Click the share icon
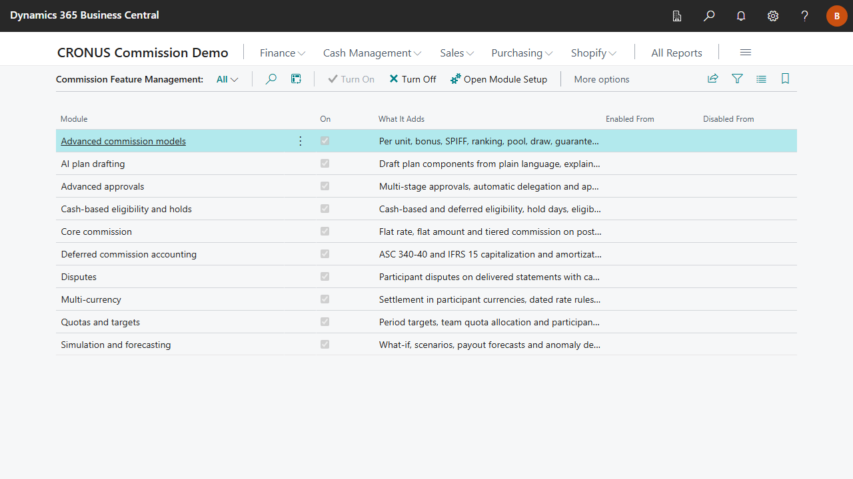Image resolution: width=853 pixels, height=479 pixels. coord(713,79)
